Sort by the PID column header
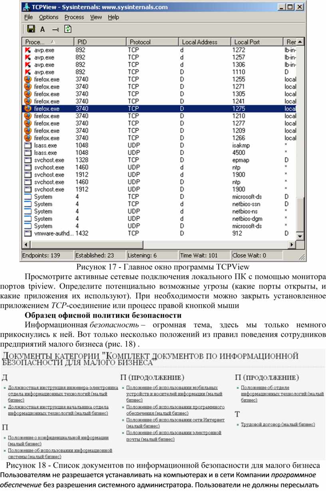326x491 pixels. (100, 42)
